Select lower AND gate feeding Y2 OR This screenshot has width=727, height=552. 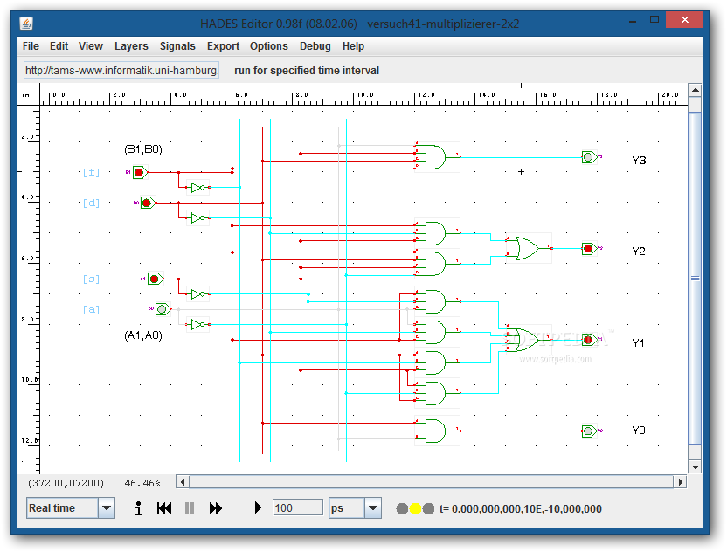(x=436, y=264)
